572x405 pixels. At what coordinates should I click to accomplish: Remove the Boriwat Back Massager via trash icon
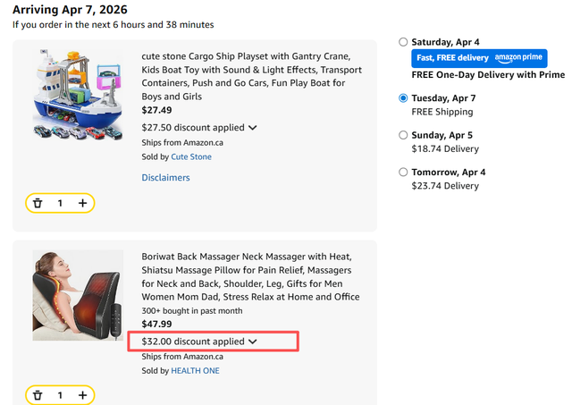click(38, 394)
